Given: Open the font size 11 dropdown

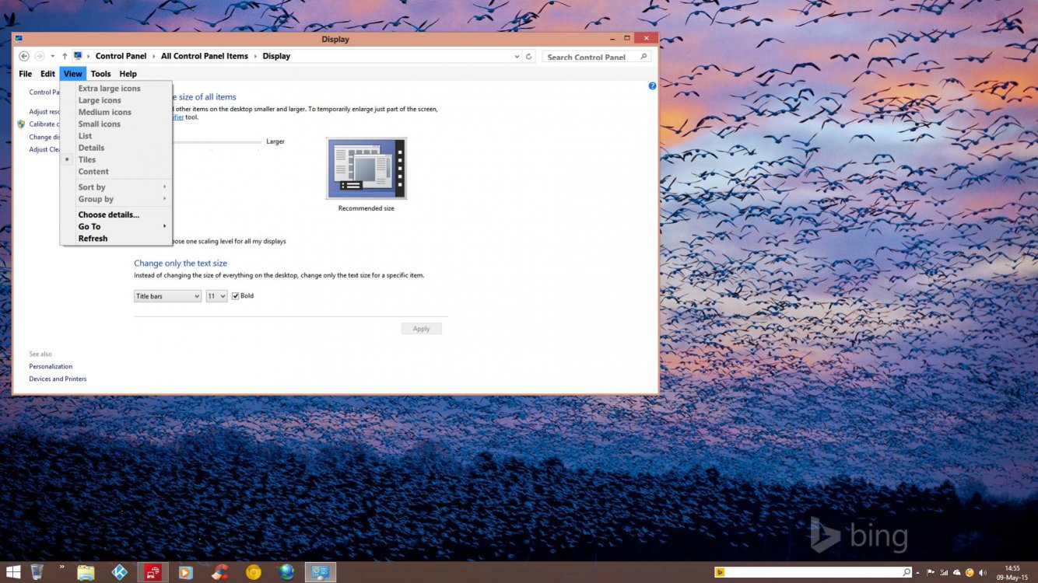Looking at the screenshot, I should [x=216, y=296].
